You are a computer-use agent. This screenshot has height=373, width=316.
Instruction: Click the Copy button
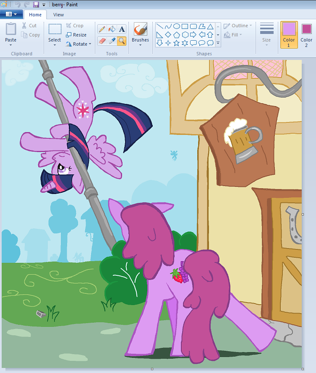pyautogui.click(x=31, y=35)
